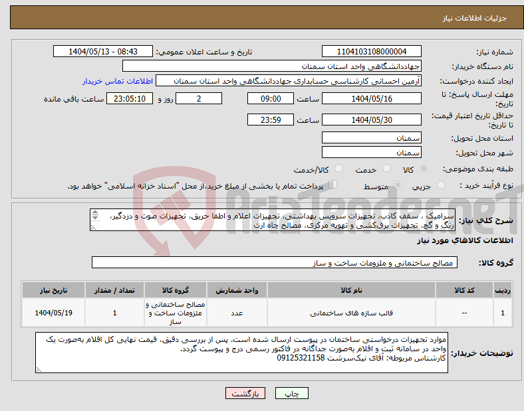Click the جزئیات اطلاعات نیاز page title

(x=475, y=18)
